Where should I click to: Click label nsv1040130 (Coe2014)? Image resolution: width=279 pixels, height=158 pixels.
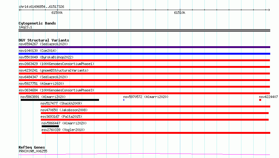[38, 51]
